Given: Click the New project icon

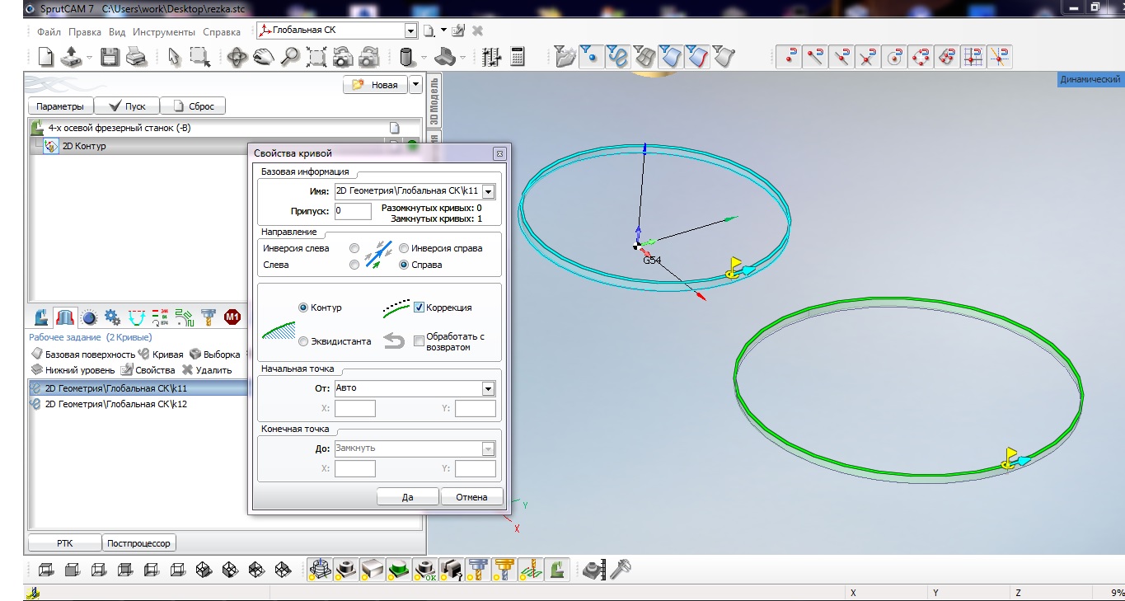Looking at the screenshot, I should pyautogui.click(x=46, y=57).
